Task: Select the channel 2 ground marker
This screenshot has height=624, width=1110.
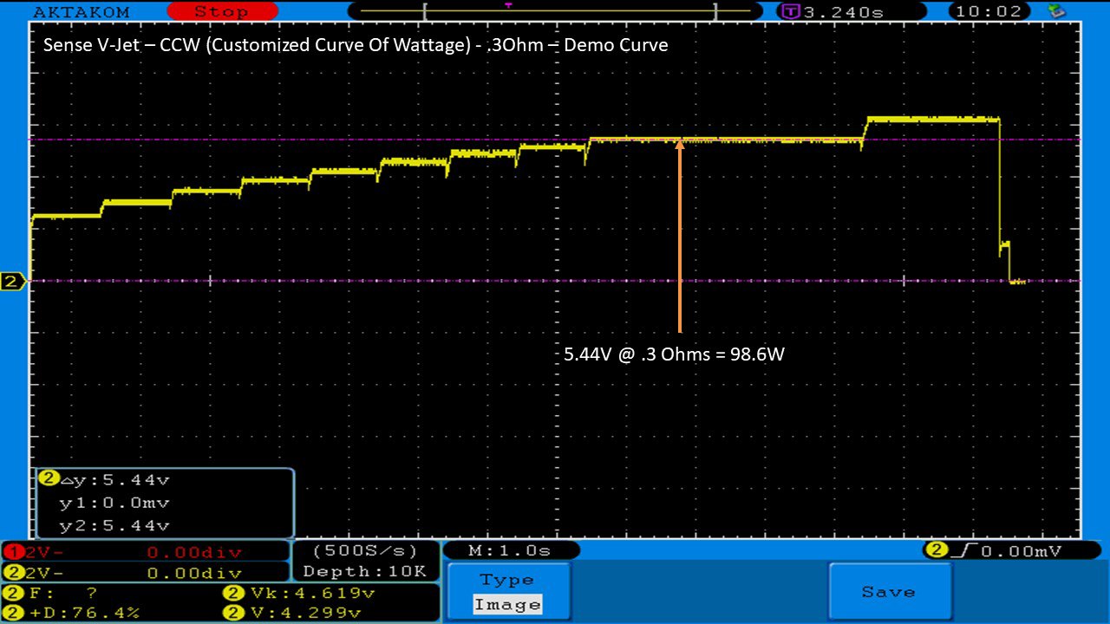Action: (13, 282)
